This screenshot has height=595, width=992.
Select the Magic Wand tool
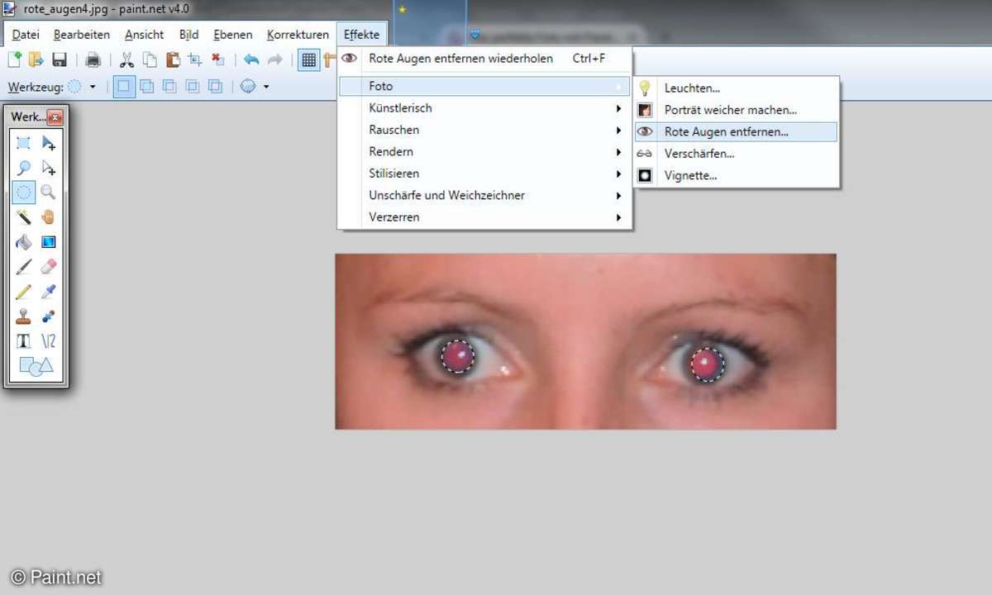click(x=24, y=217)
